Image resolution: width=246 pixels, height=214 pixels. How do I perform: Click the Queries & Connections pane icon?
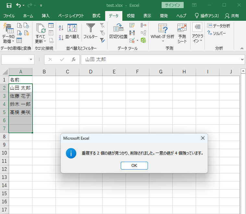[51, 25]
